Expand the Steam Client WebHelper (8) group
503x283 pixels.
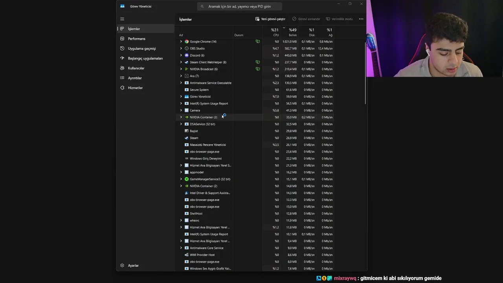coord(181,62)
